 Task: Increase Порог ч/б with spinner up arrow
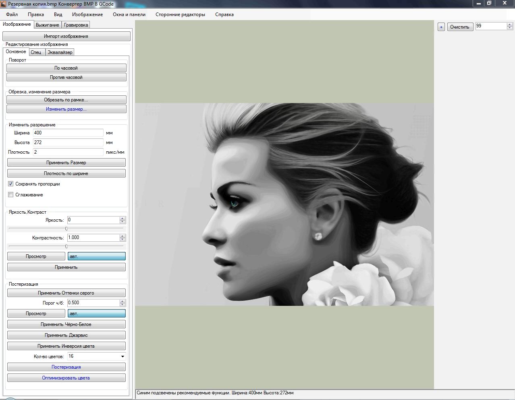[x=123, y=301]
